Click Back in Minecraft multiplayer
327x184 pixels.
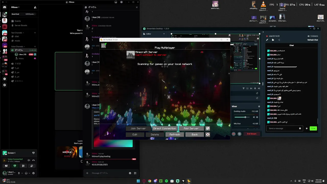pyautogui.click(x=195, y=134)
